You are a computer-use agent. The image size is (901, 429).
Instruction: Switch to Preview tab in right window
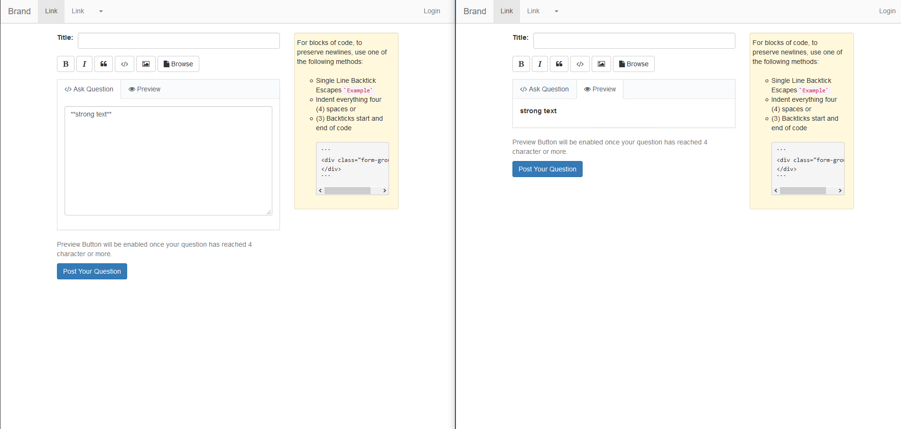(600, 89)
